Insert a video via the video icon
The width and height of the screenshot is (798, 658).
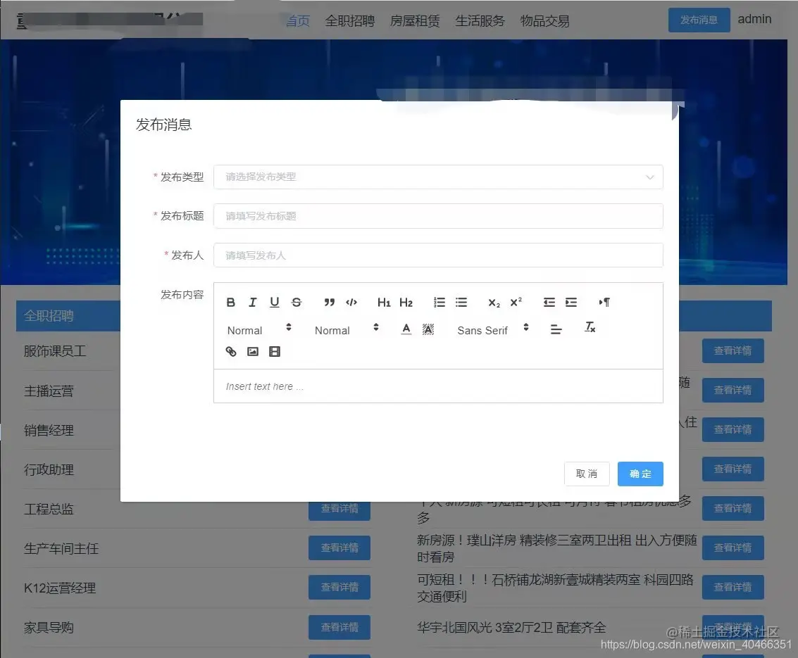pos(274,351)
